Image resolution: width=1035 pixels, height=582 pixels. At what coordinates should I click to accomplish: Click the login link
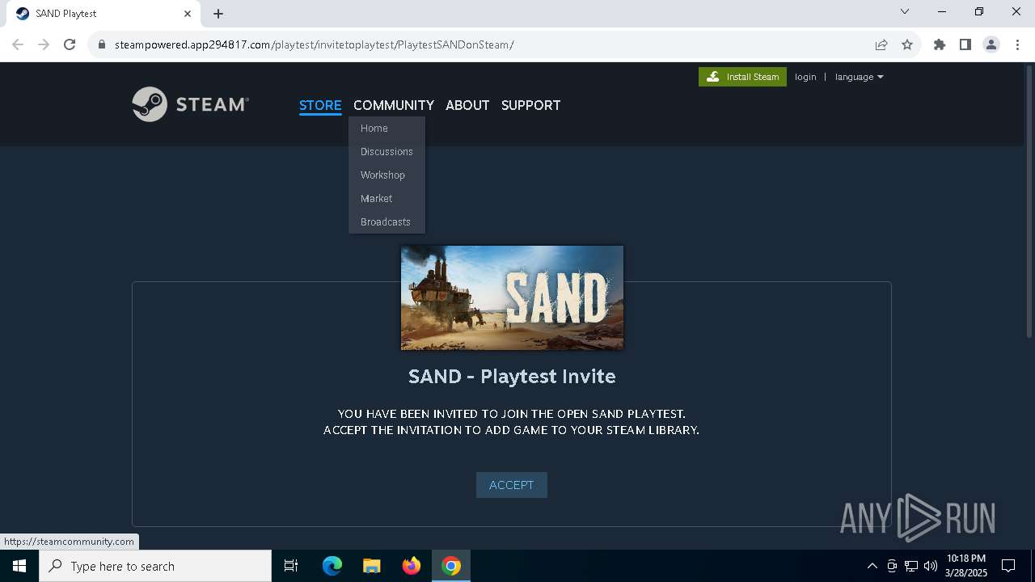pos(805,77)
